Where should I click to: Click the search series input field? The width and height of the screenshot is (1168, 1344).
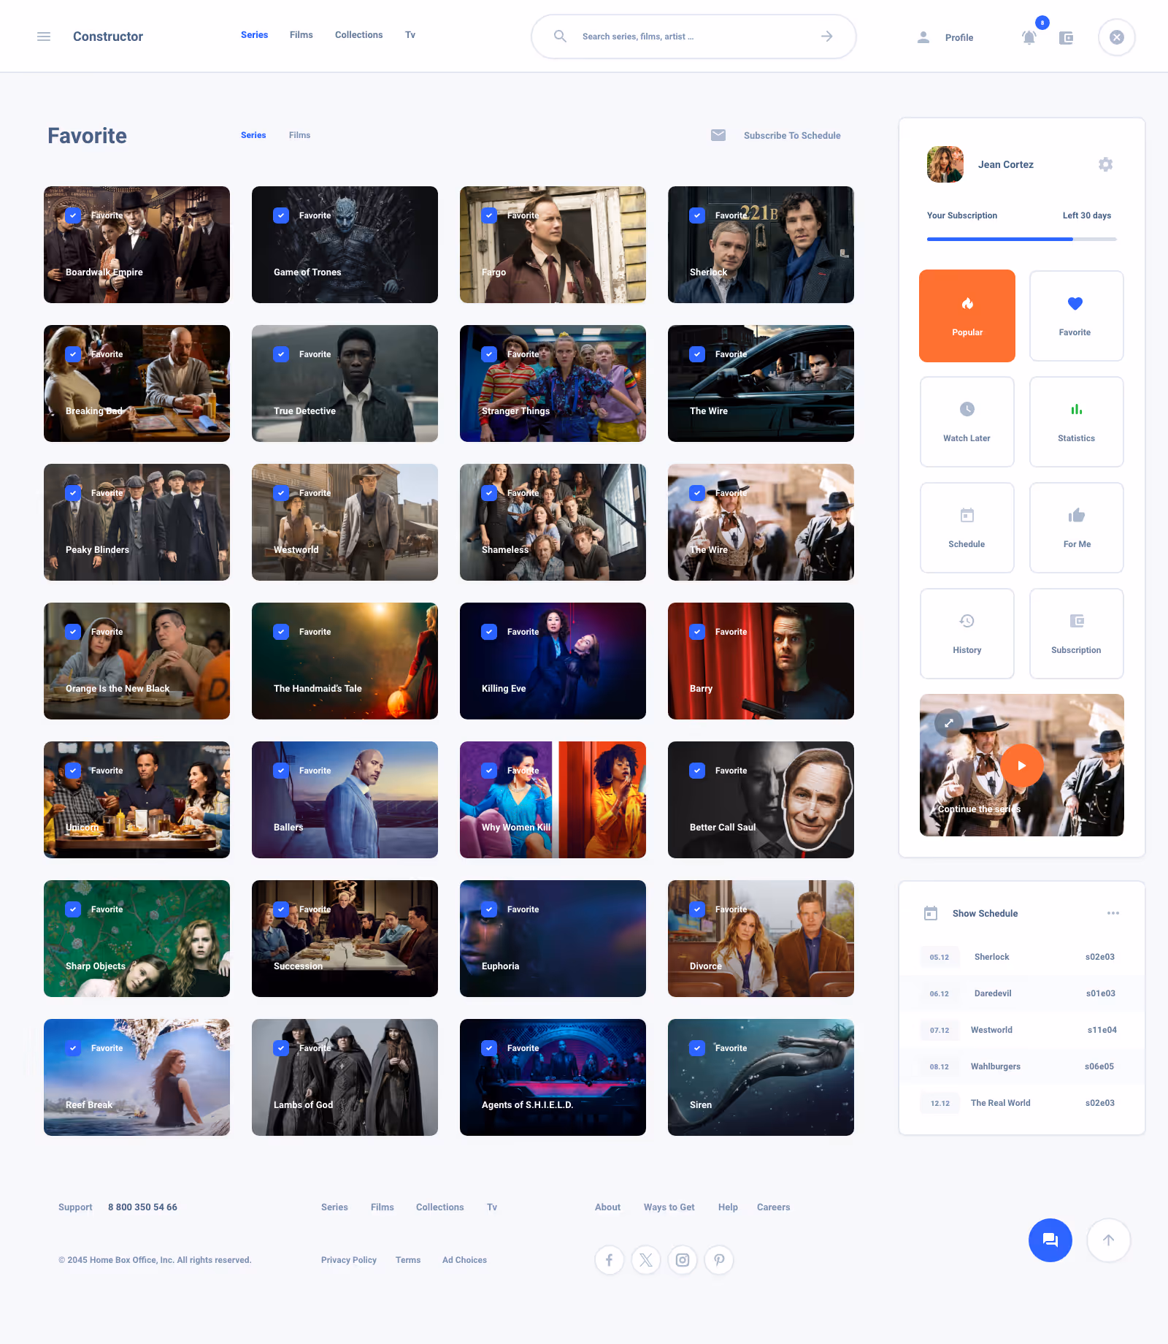pyautogui.click(x=693, y=37)
